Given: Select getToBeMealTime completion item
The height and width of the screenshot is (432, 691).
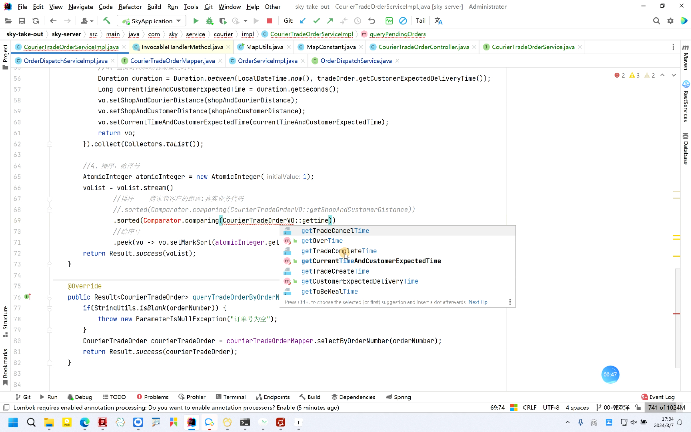Looking at the screenshot, I should pos(397,292).
